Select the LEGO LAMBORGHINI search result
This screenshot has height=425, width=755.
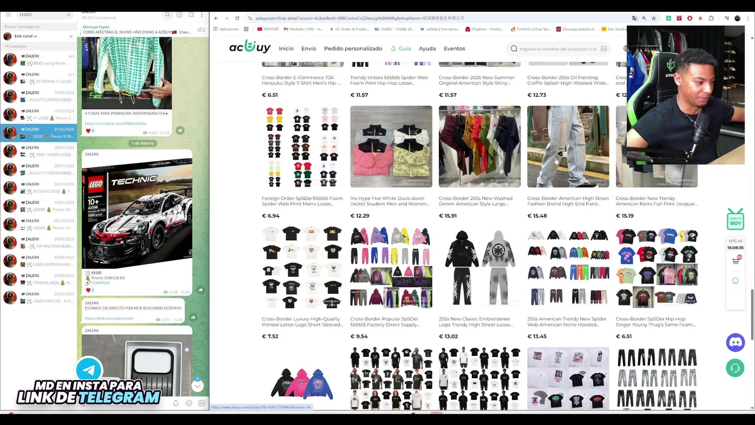click(39, 261)
